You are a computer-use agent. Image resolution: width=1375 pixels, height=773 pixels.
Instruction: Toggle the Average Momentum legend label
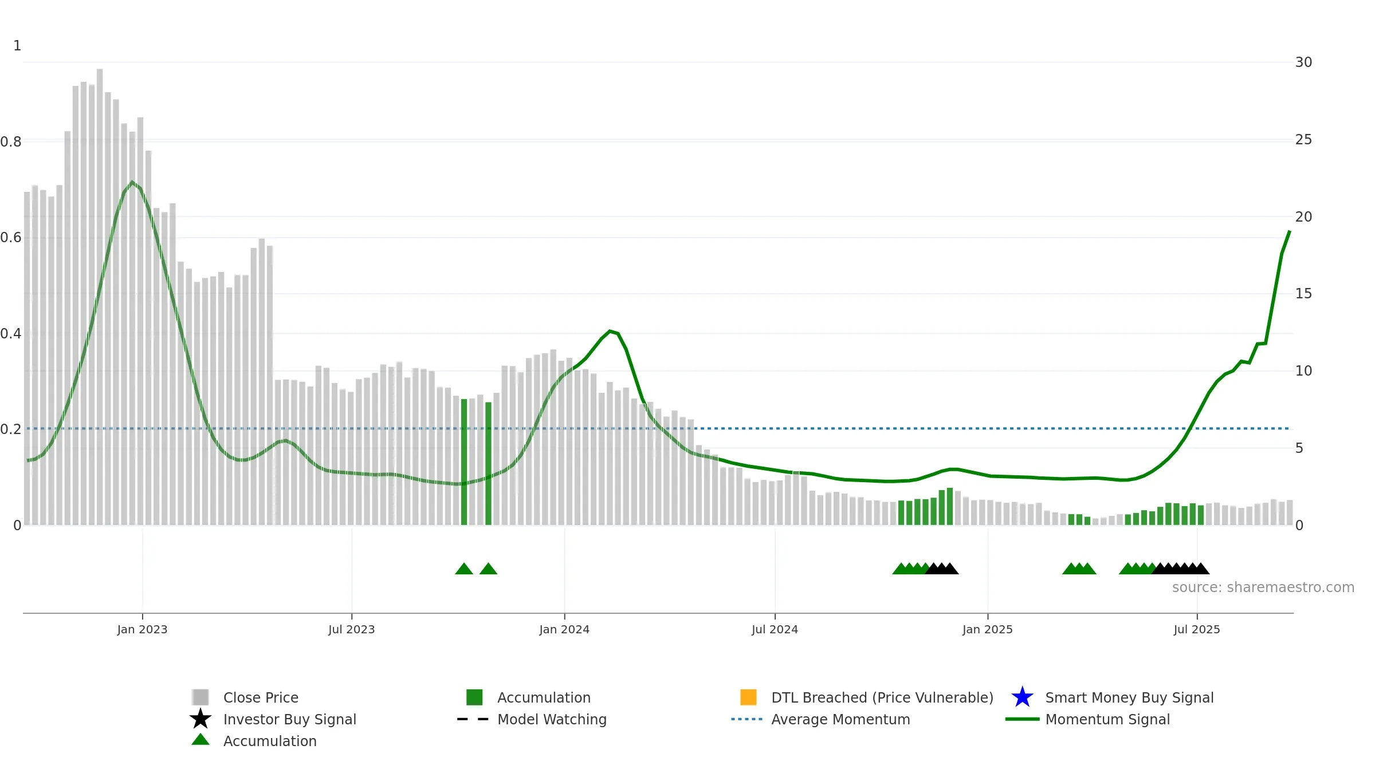click(x=840, y=719)
